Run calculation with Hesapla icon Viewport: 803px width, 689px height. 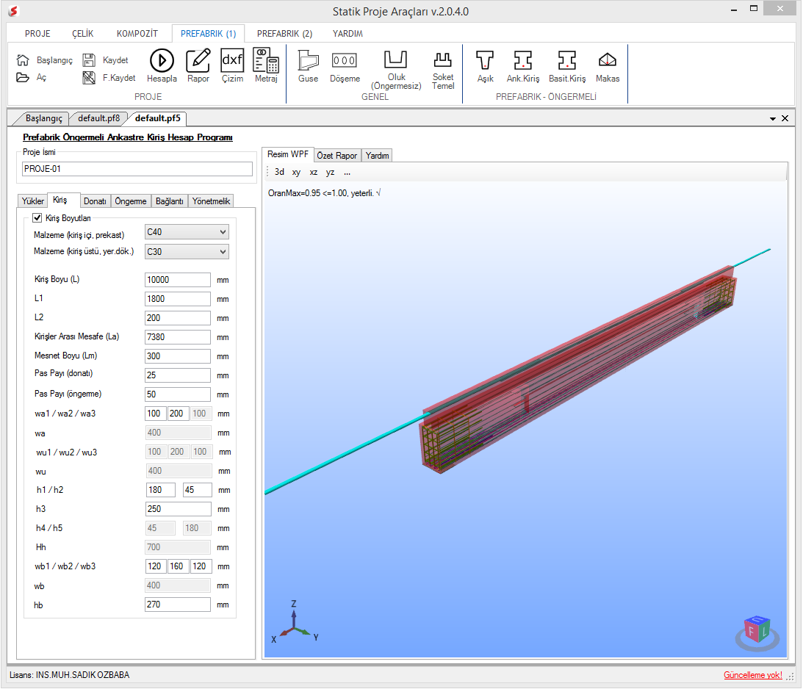(162, 60)
